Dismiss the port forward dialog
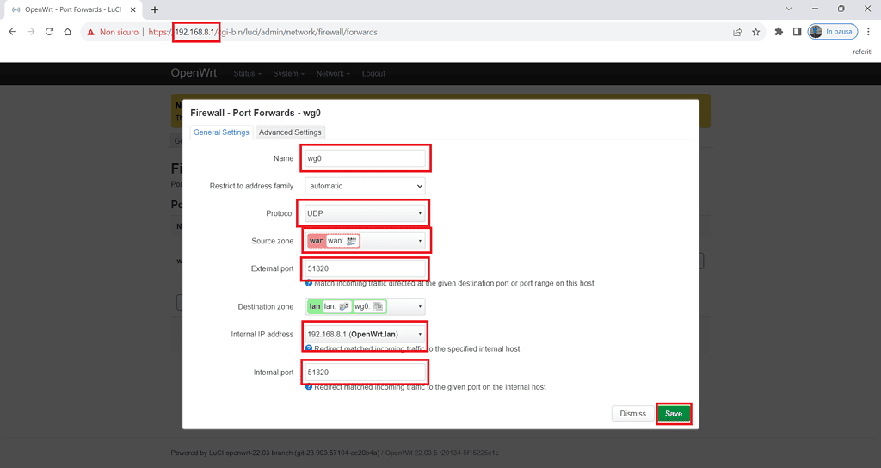This screenshot has height=468, width=881. [x=632, y=414]
